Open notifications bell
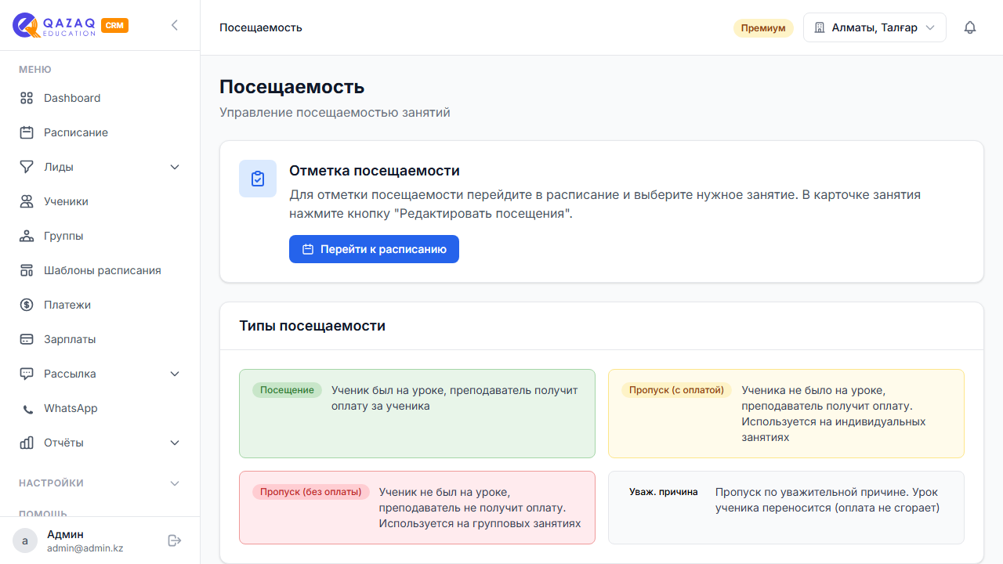The image size is (1003, 564). pyautogui.click(x=970, y=27)
